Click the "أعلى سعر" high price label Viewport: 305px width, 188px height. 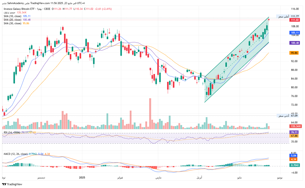pos(283,17)
